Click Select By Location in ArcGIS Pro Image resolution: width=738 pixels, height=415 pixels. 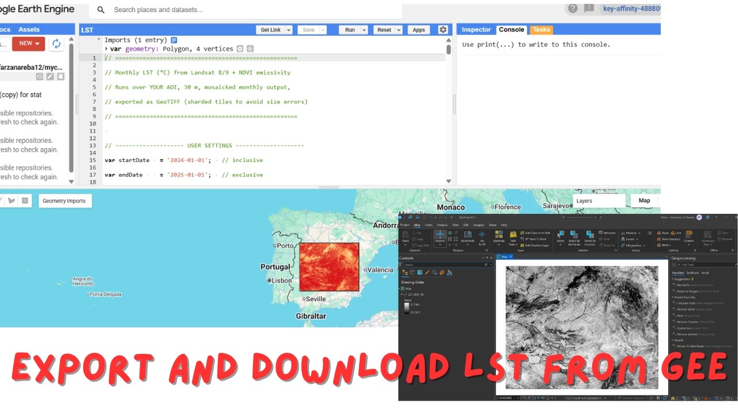point(590,238)
